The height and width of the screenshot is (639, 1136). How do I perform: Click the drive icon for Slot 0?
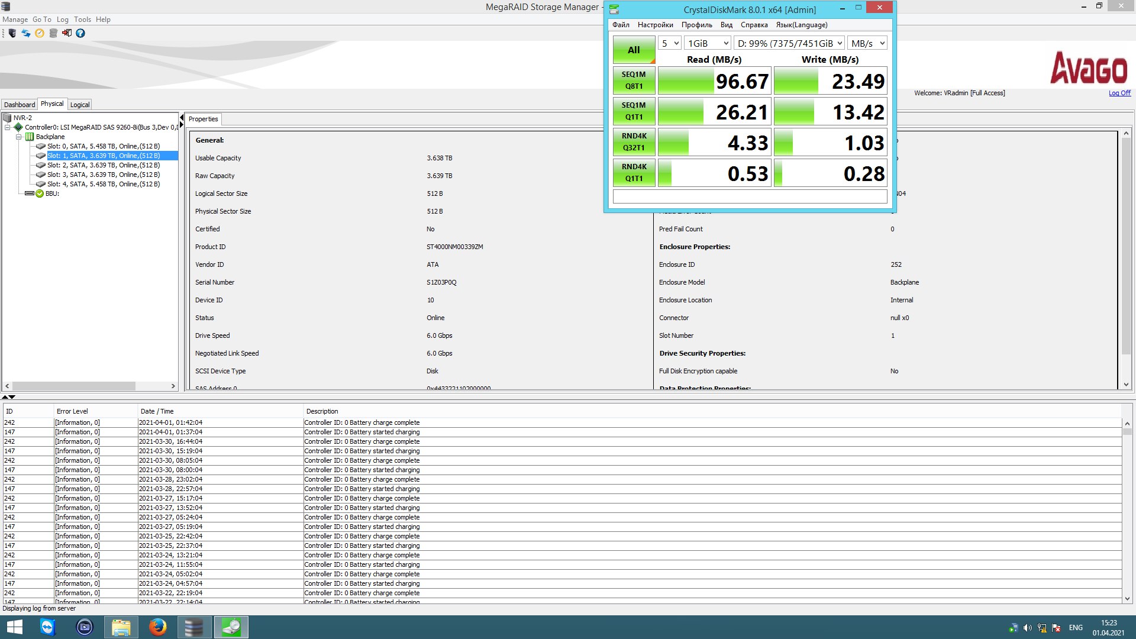[x=41, y=146]
